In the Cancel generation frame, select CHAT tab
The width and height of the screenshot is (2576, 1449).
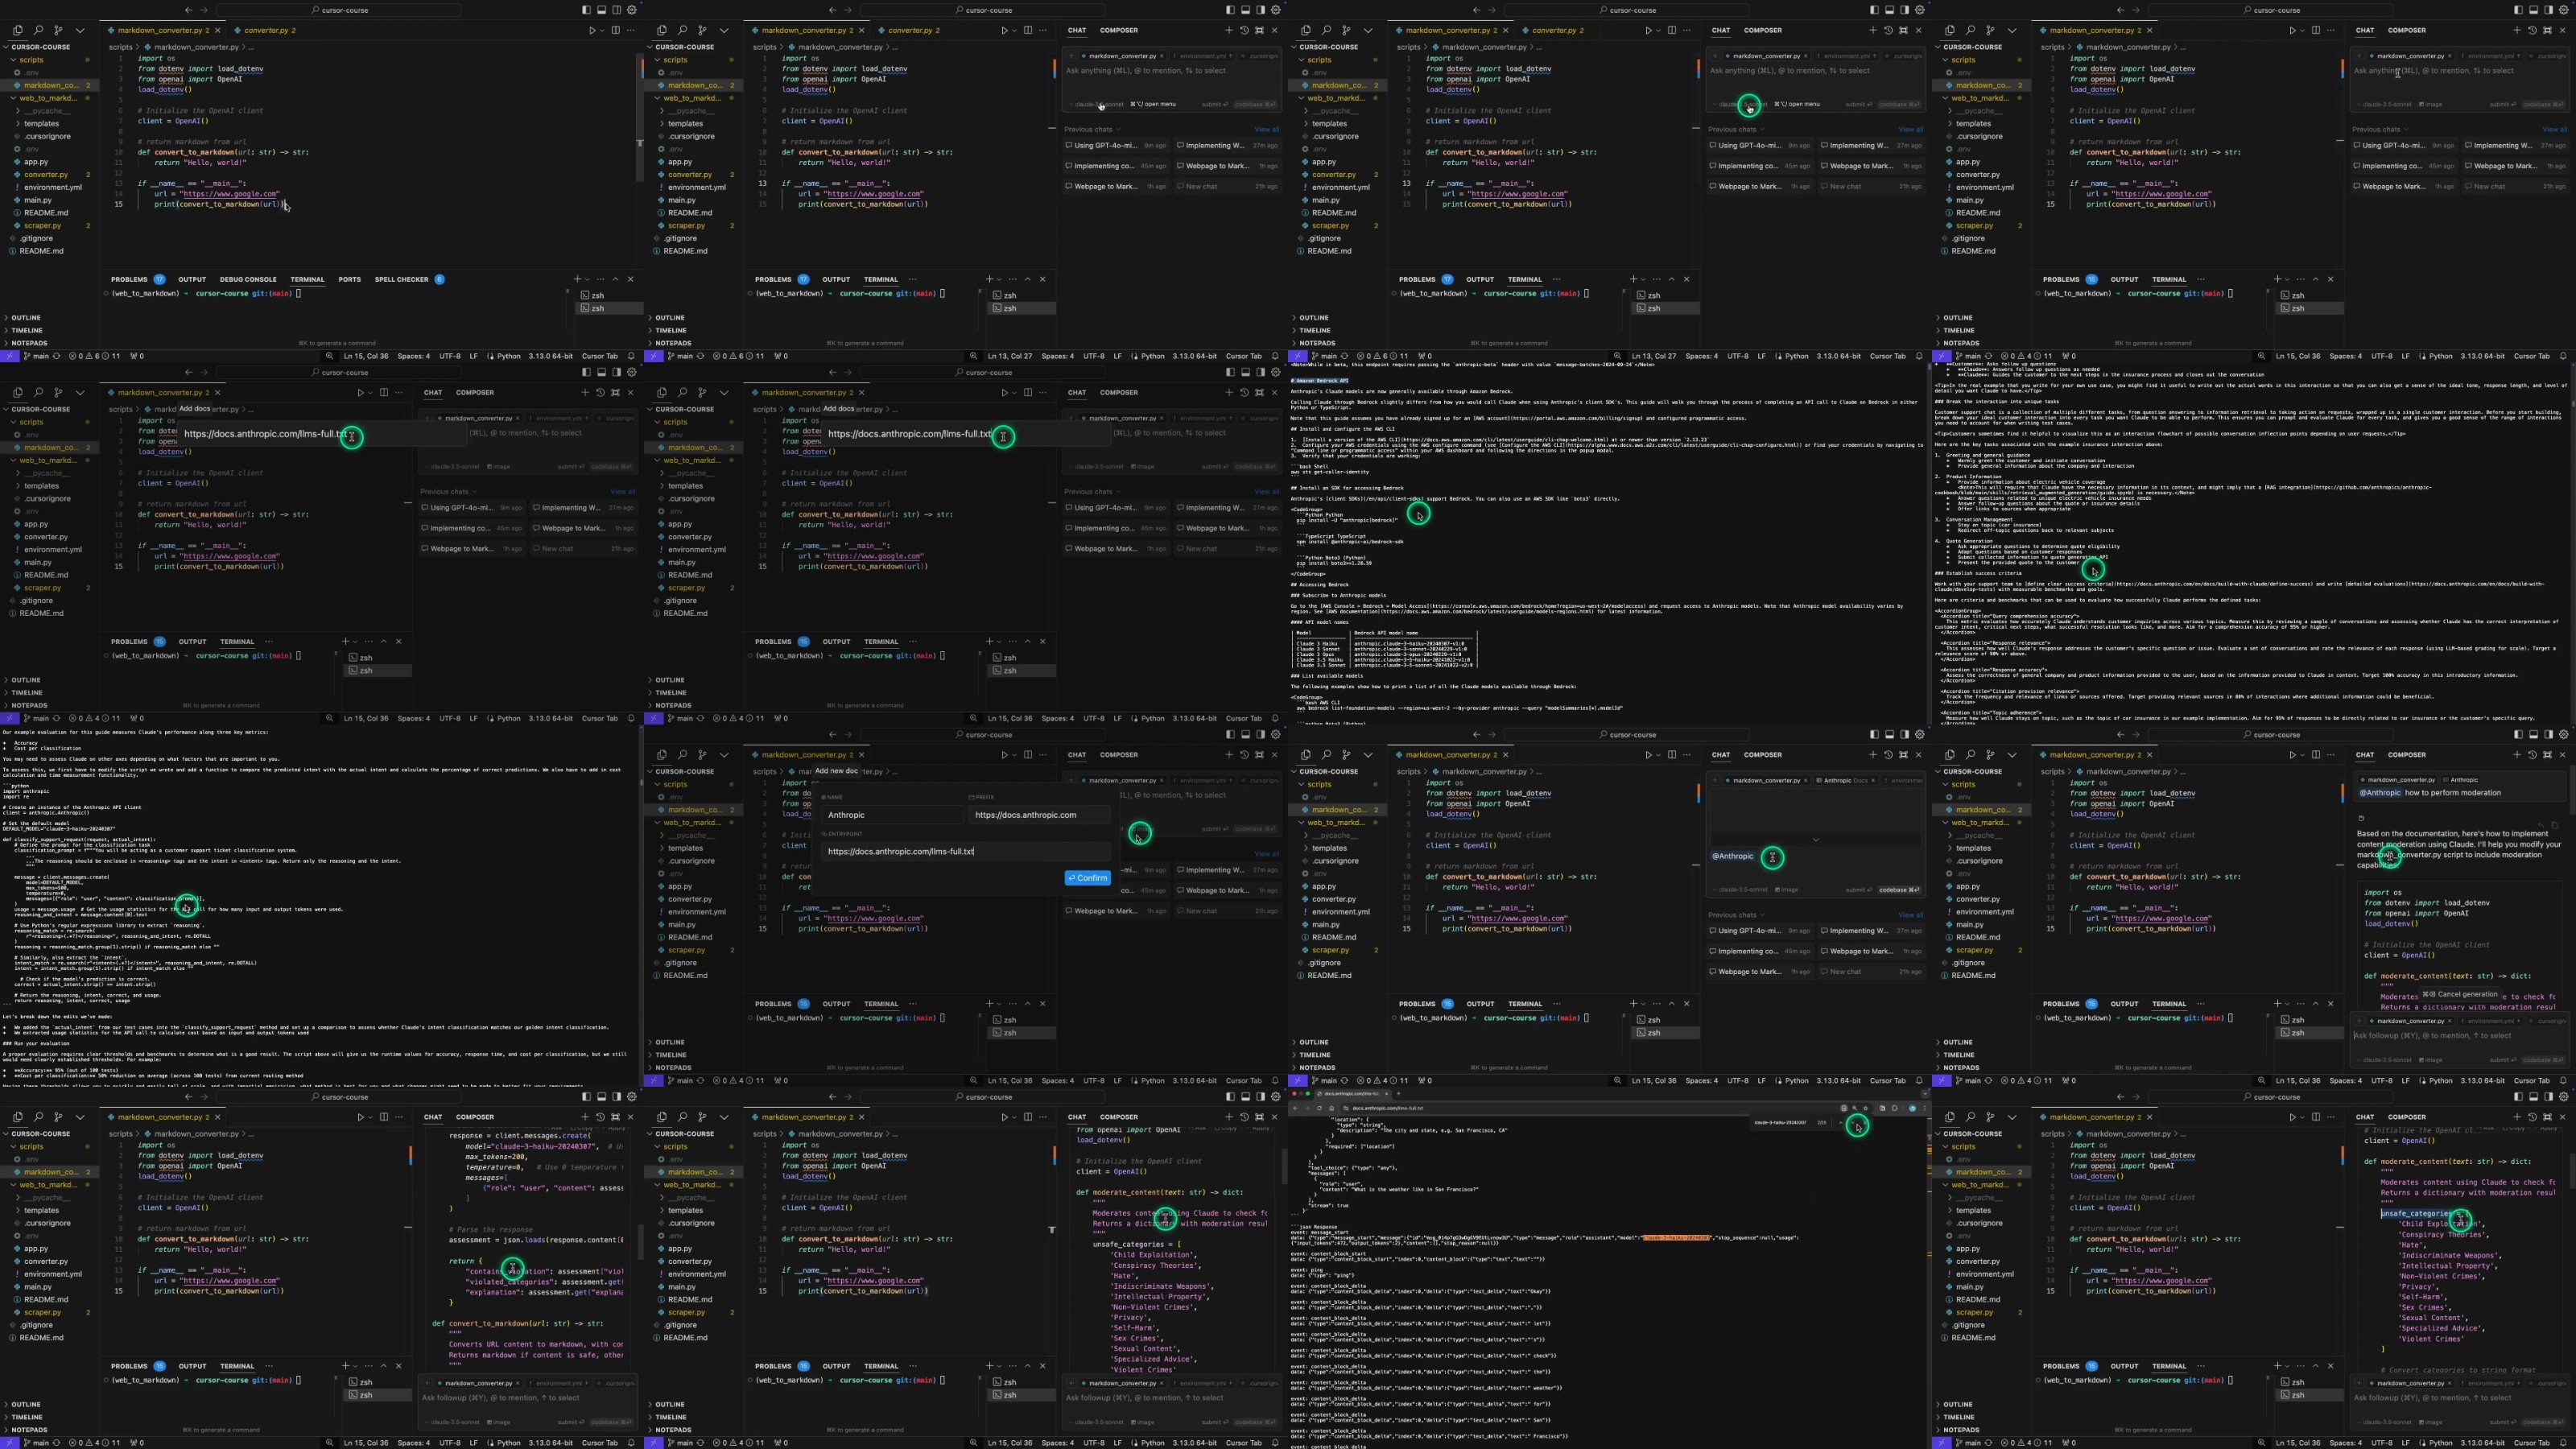pyautogui.click(x=2364, y=755)
